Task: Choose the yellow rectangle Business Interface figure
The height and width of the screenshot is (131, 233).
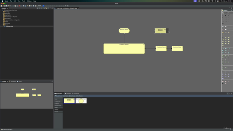Action: 69,101
